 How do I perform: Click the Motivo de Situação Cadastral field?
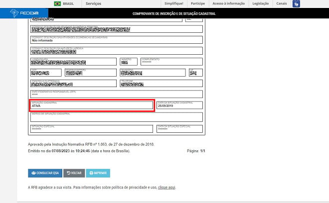click(117, 117)
